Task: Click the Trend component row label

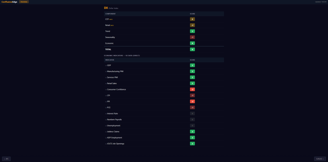Action: pos(108,31)
